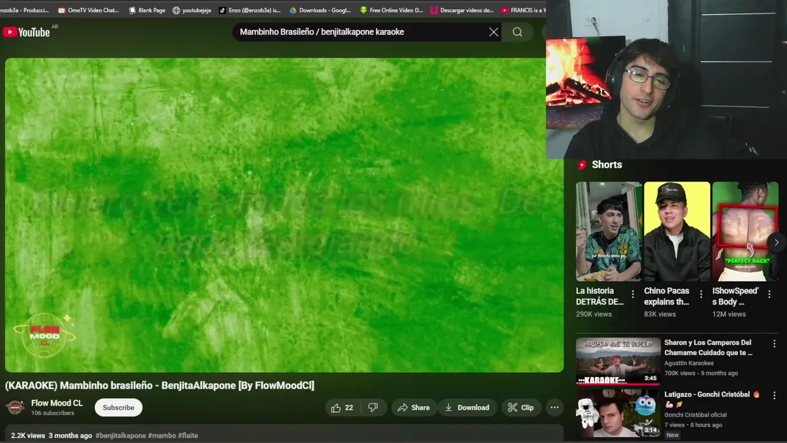
Task: Open the 'FRANCIS is a Y' bookmark
Action: (523, 10)
